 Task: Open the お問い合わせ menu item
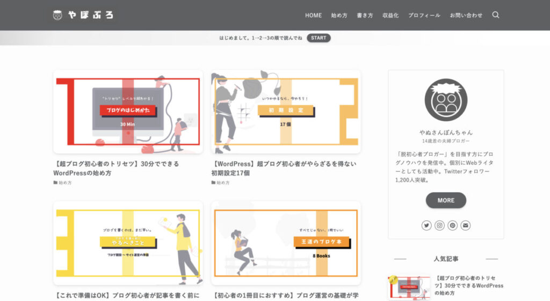tap(466, 16)
